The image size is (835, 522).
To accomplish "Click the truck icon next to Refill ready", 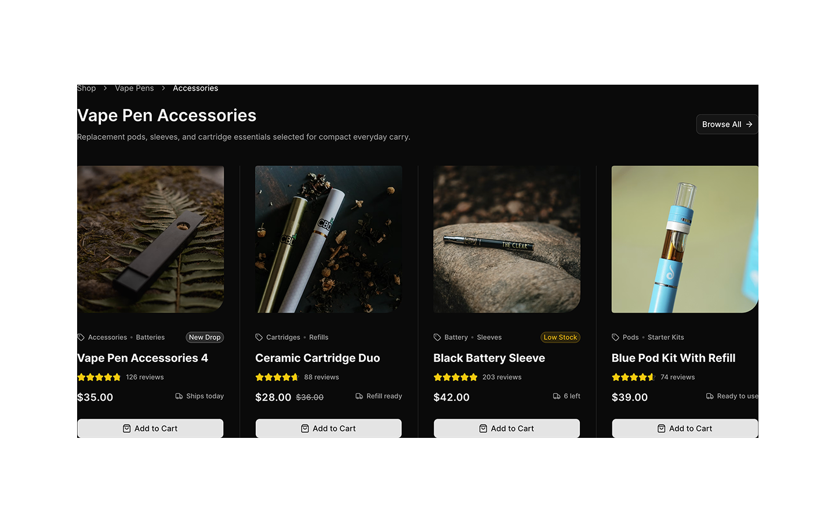I will [x=360, y=396].
